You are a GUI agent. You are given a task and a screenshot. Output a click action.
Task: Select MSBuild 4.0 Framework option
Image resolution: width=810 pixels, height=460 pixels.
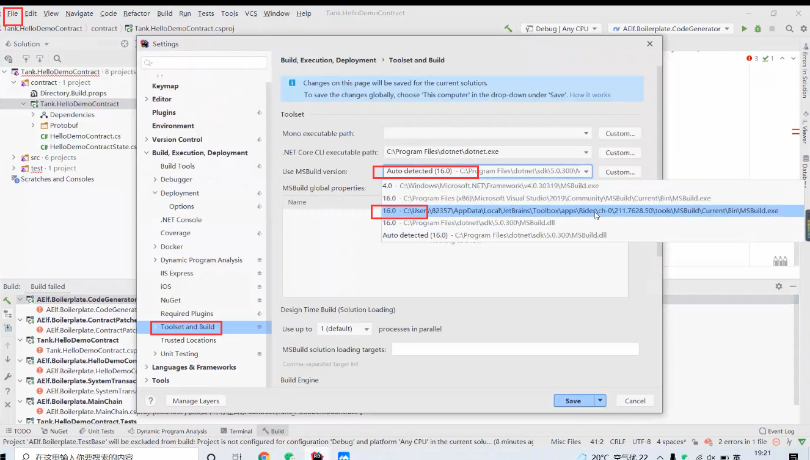click(593, 186)
